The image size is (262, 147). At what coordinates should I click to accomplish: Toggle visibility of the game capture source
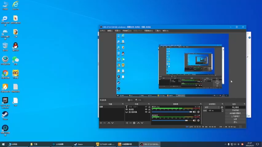[146, 109]
